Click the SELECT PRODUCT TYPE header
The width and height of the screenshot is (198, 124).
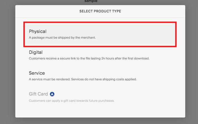pyautogui.click(x=100, y=11)
